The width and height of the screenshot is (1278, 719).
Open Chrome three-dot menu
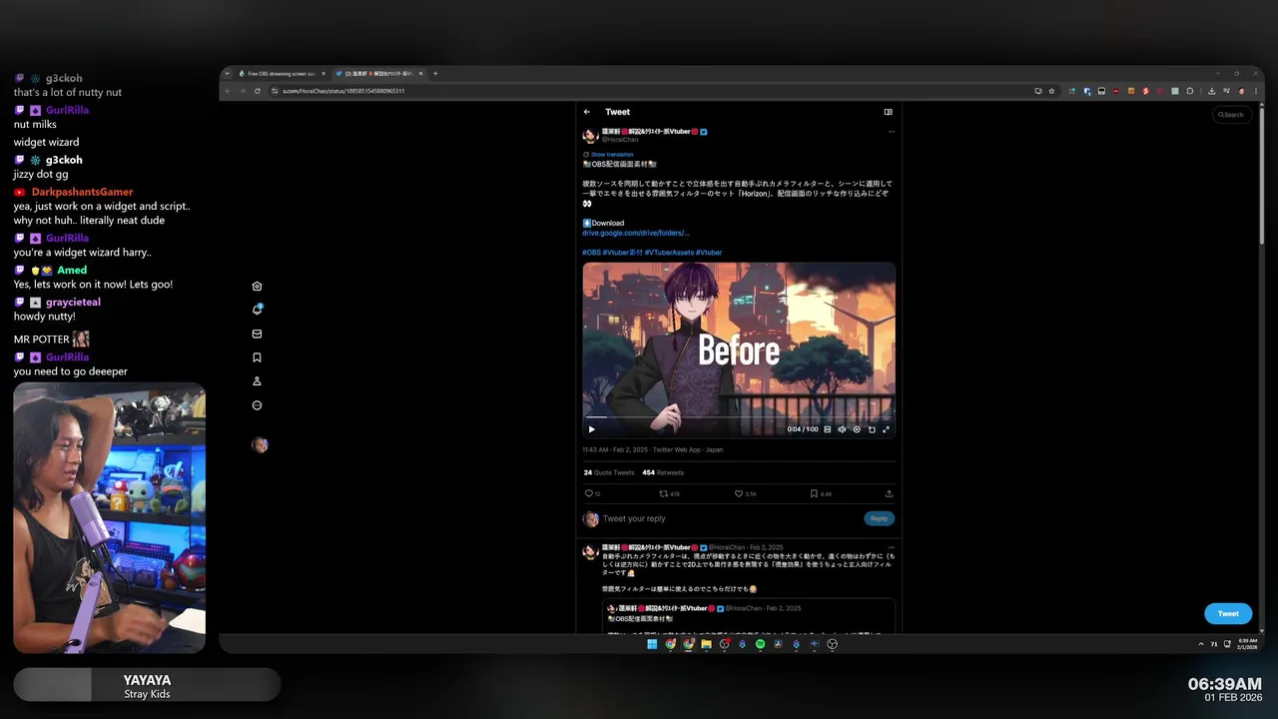pos(1256,91)
